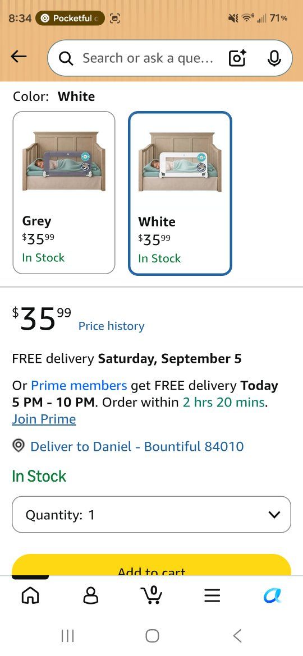Tap the Grey bed rail thumbnail
The width and height of the screenshot is (303, 656).
[64, 161]
